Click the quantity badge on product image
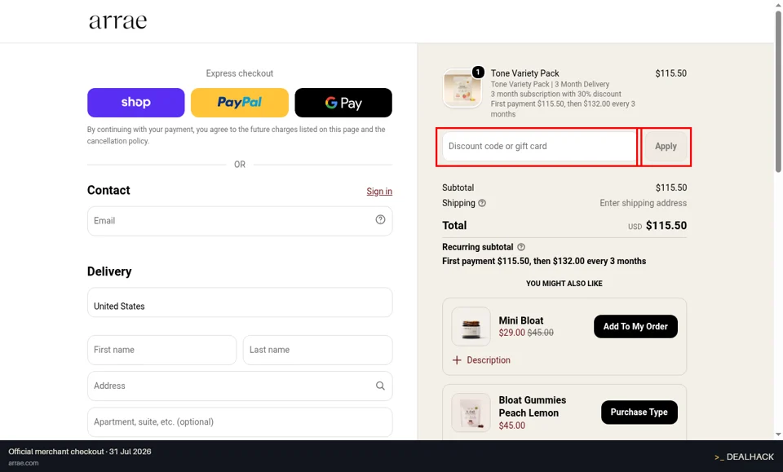The height and width of the screenshot is (472, 783). 478,73
